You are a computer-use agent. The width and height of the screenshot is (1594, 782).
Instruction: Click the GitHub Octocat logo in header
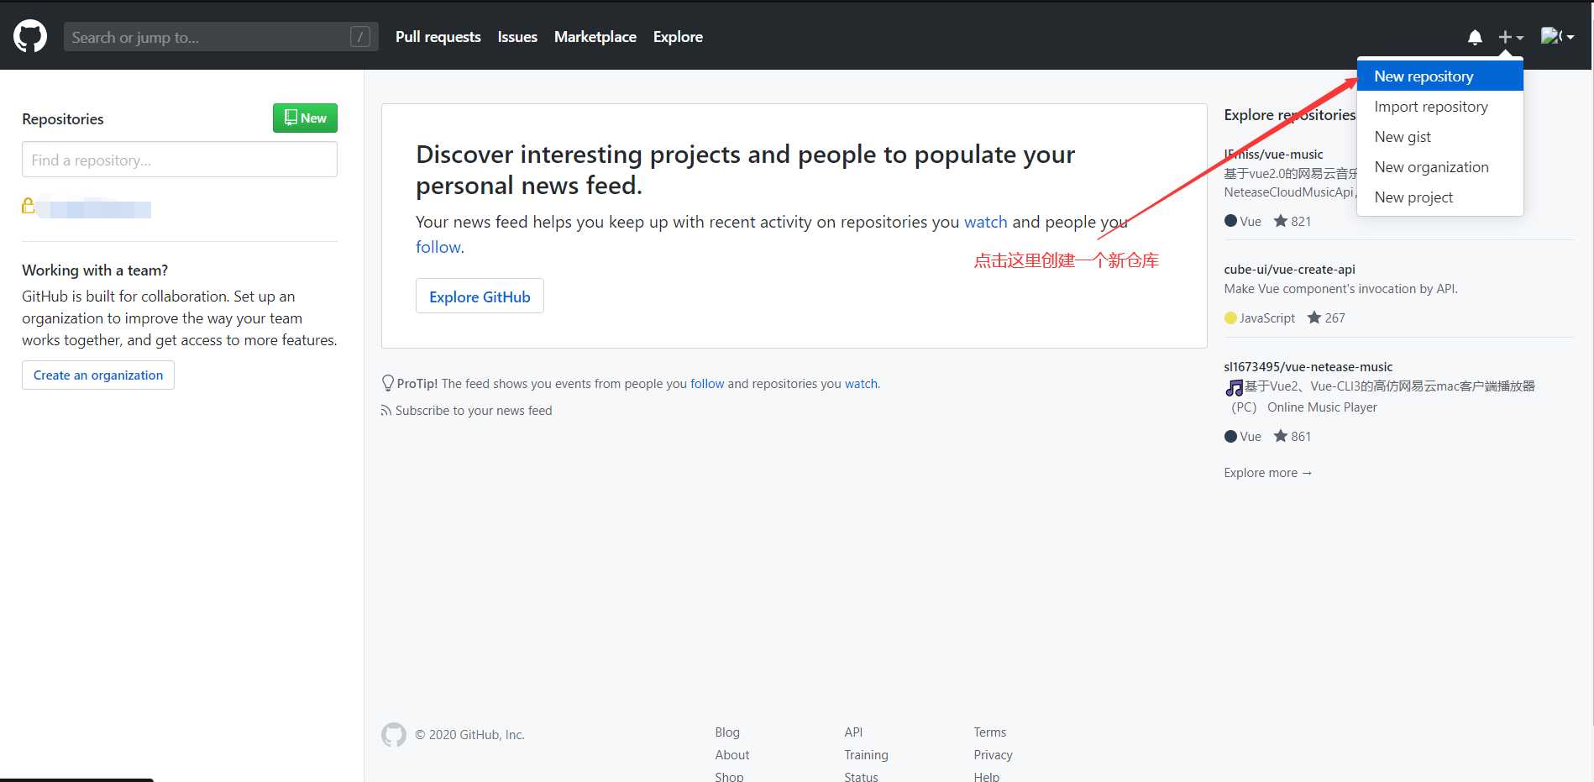pos(30,36)
